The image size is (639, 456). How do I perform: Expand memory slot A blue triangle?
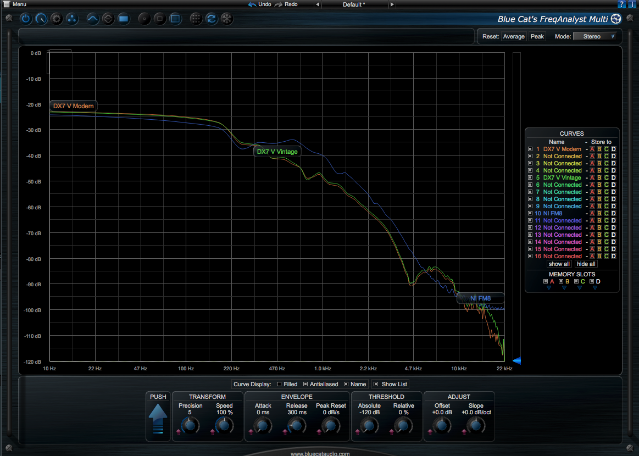tap(549, 288)
